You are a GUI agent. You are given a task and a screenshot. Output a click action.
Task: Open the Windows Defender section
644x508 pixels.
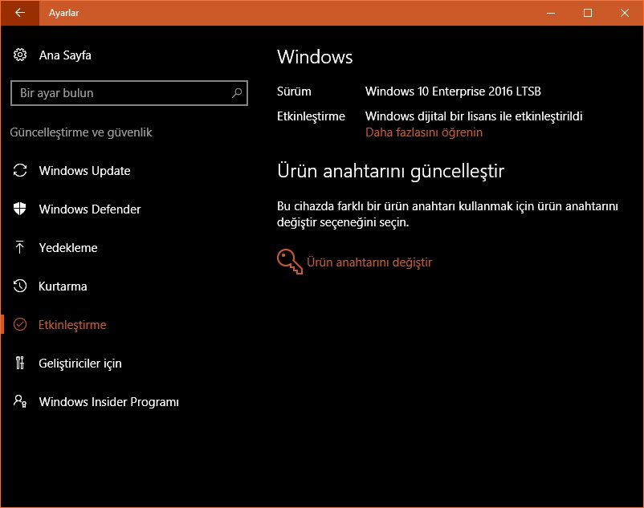tap(90, 209)
